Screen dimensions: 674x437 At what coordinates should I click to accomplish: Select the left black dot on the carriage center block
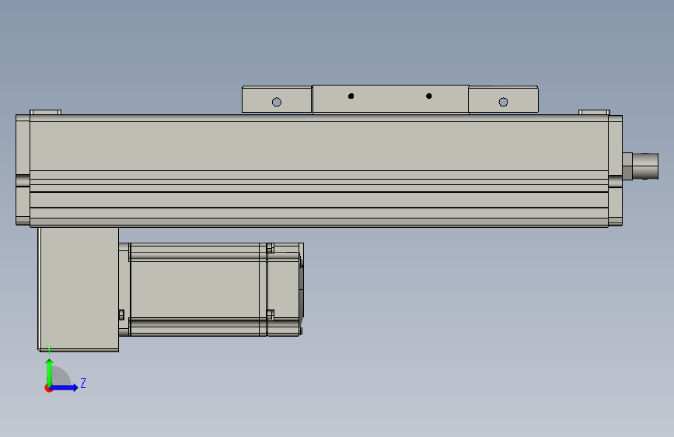351,96
